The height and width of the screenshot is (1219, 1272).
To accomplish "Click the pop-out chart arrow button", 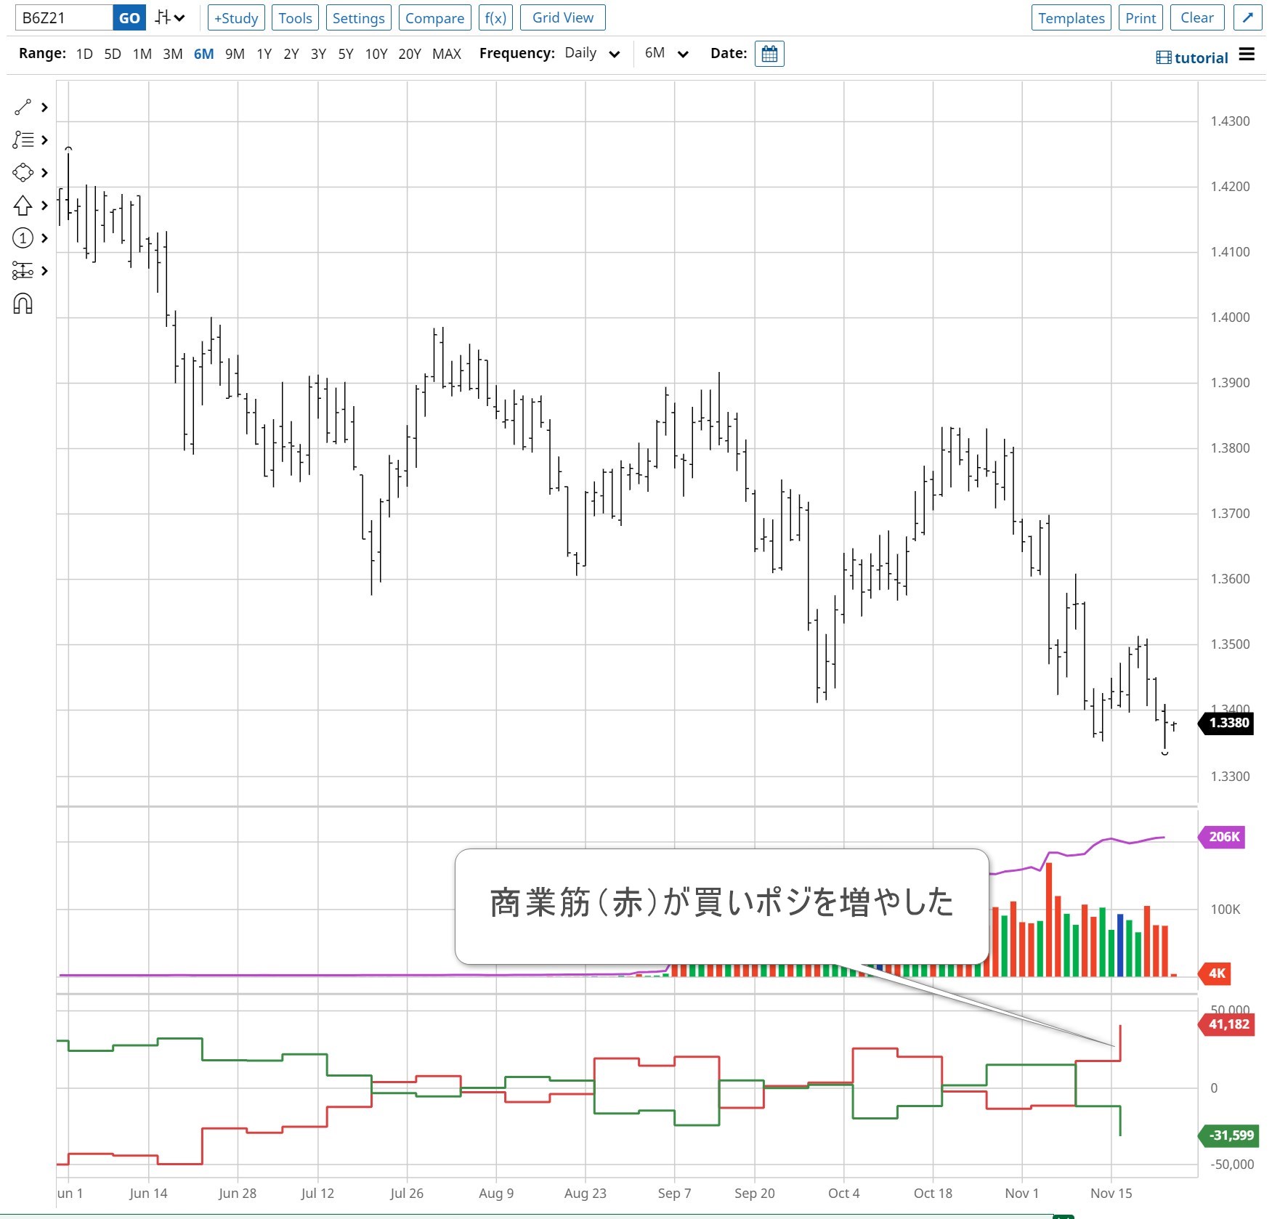I will 1247,17.
